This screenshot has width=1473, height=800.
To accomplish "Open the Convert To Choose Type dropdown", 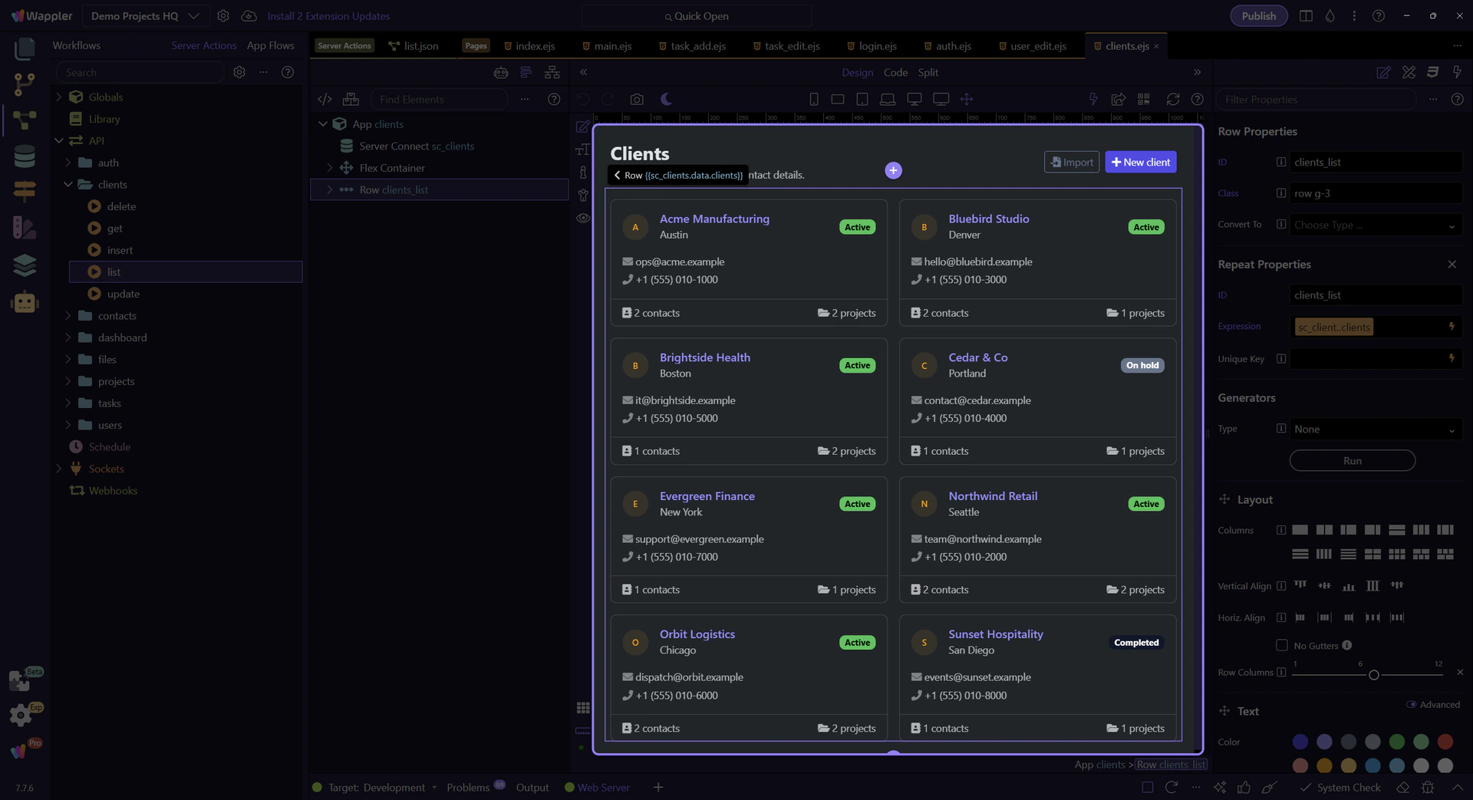I will 1374,226.
